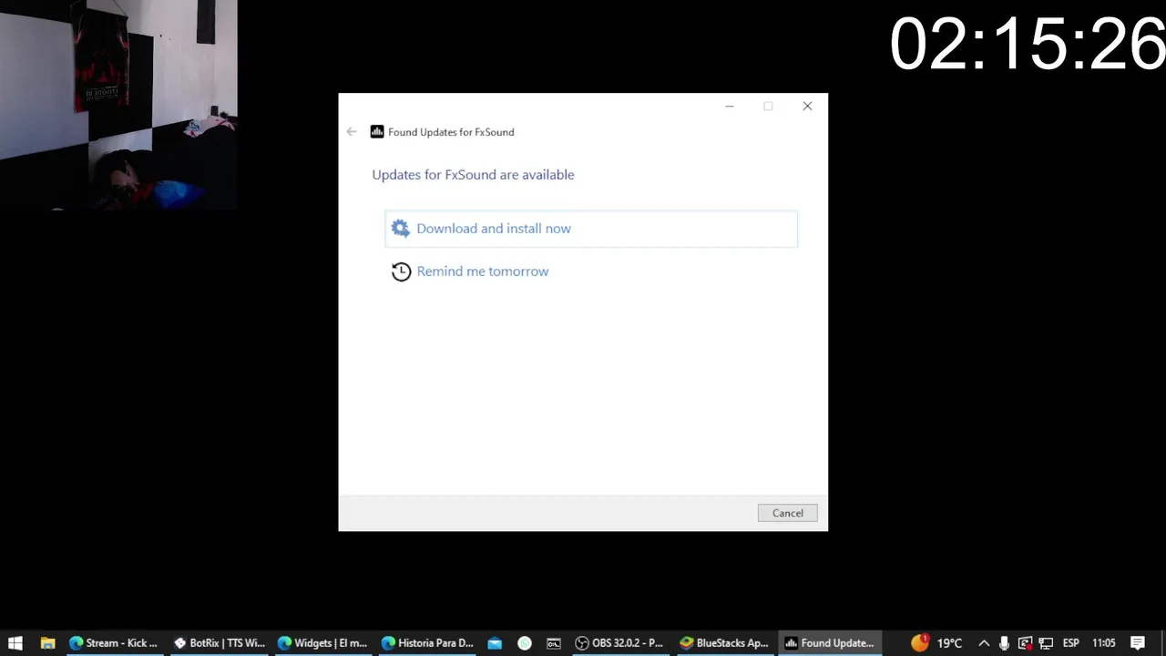Open File Explorer from taskbar
1166x656 pixels.
(47, 643)
